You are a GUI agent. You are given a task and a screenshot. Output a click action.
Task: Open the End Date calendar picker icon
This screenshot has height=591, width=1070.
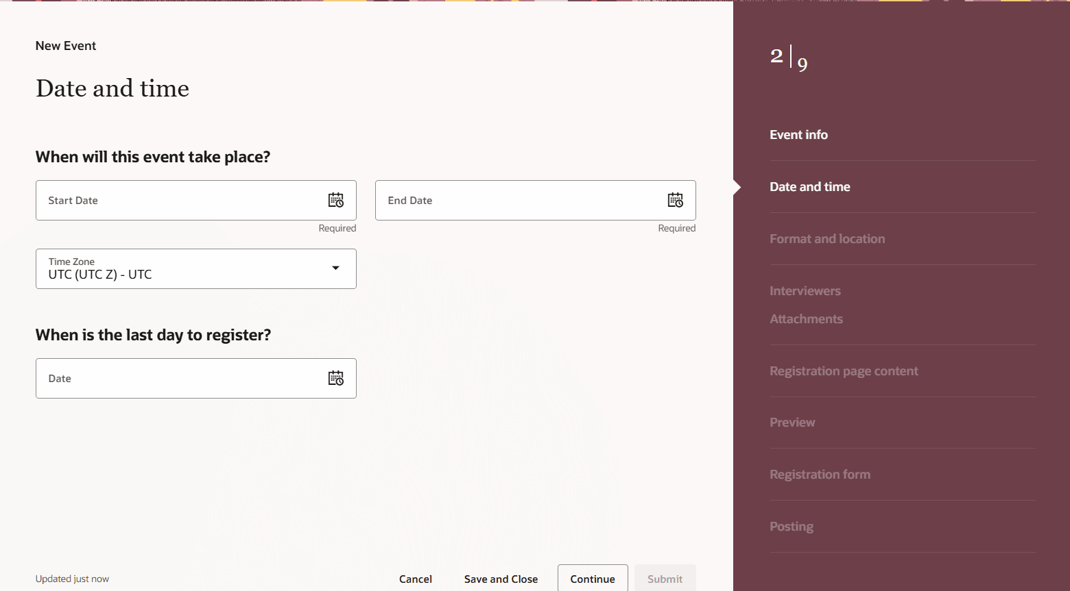675,200
